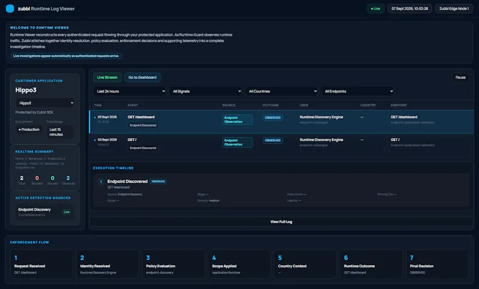Select Runtime Outcome enforcement flow card
This screenshot has height=289, width=479.
[x=371, y=264]
